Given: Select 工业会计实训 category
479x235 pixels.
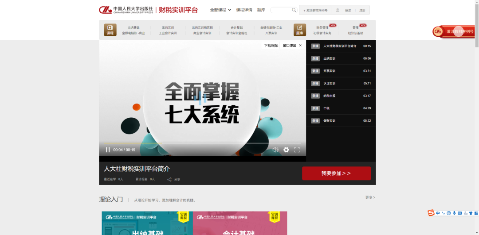Looking at the screenshot, I should (x=168, y=33).
